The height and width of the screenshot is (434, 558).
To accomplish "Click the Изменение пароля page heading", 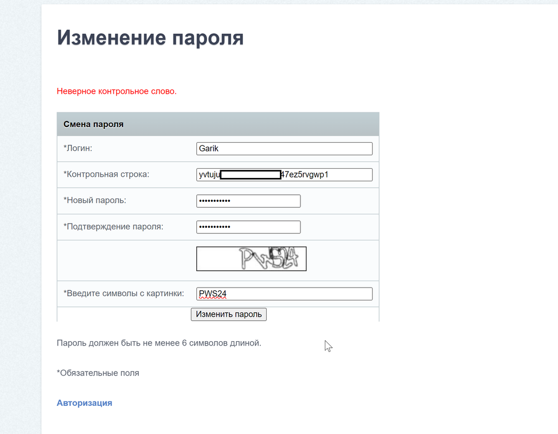I will click(150, 38).
